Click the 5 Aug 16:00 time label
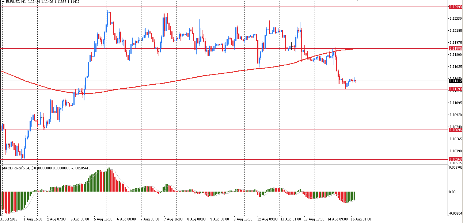 pos(103,219)
